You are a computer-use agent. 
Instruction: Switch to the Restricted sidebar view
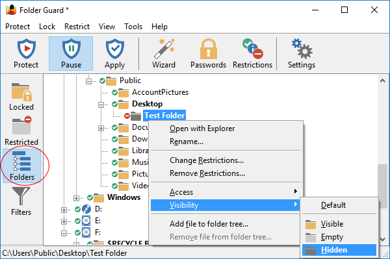pyautogui.click(x=21, y=131)
